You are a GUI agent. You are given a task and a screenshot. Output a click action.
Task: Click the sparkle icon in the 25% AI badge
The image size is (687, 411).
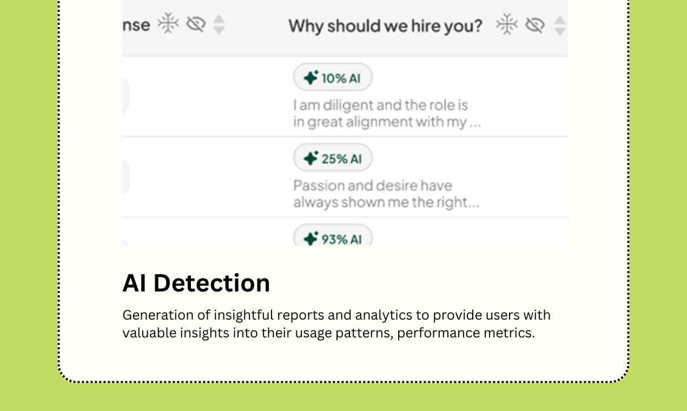[x=311, y=158]
